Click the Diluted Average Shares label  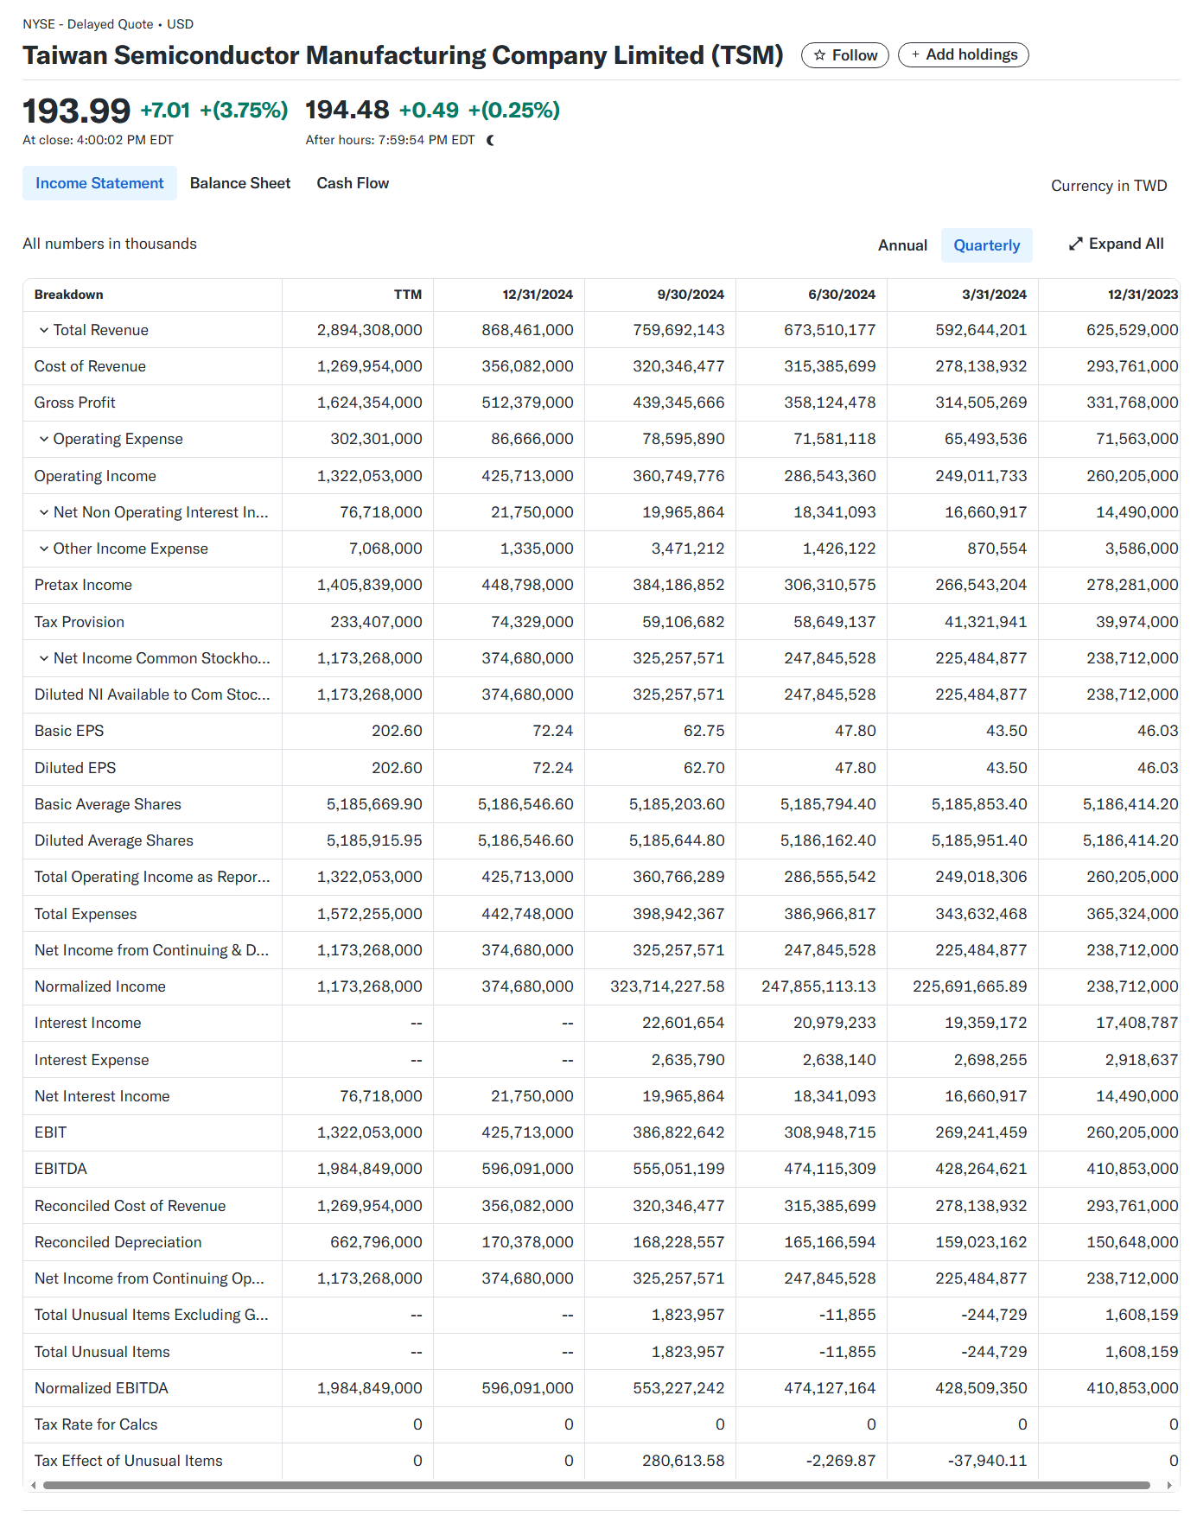tap(114, 840)
